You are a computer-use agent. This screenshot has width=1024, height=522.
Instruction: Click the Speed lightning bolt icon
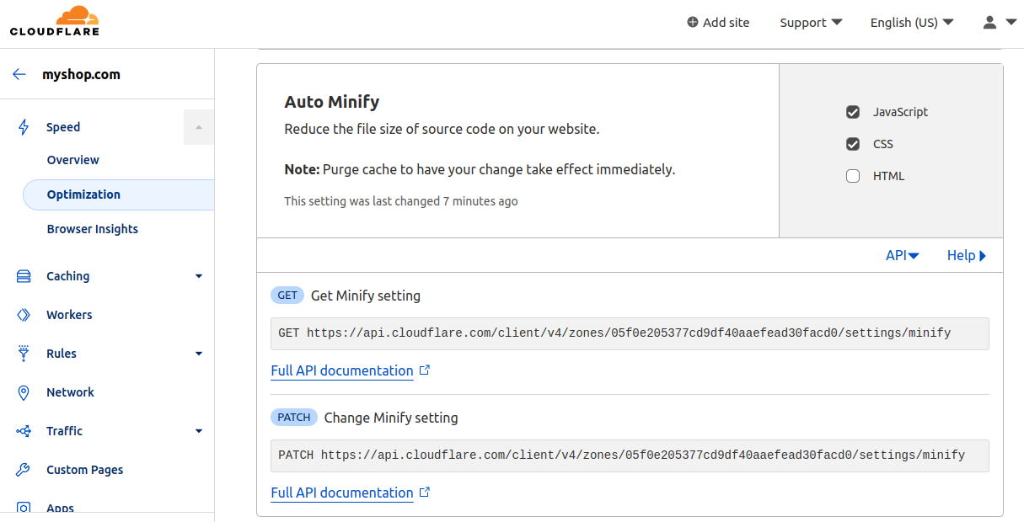pyautogui.click(x=23, y=126)
